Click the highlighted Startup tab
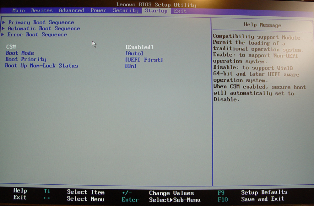This screenshot has width=314, height=206. pos(156,11)
